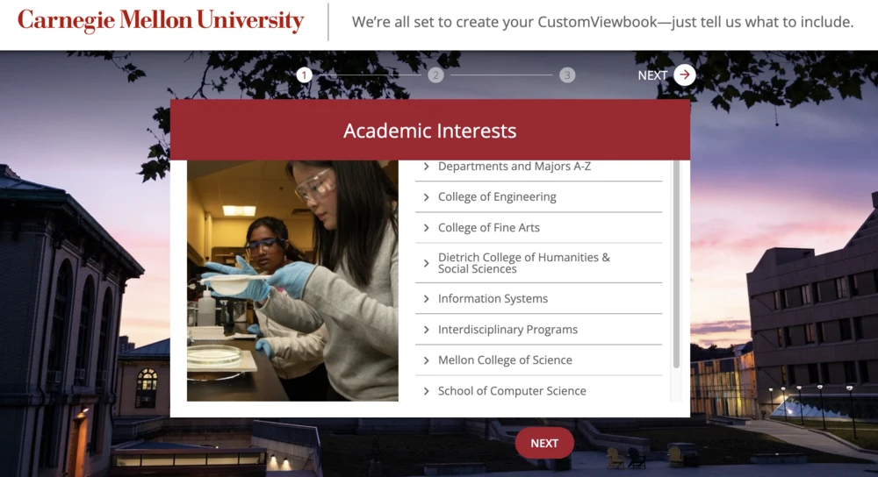Expand the College of Engineering chevron
This screenshot has height=477, width=878.
point(426,197)
